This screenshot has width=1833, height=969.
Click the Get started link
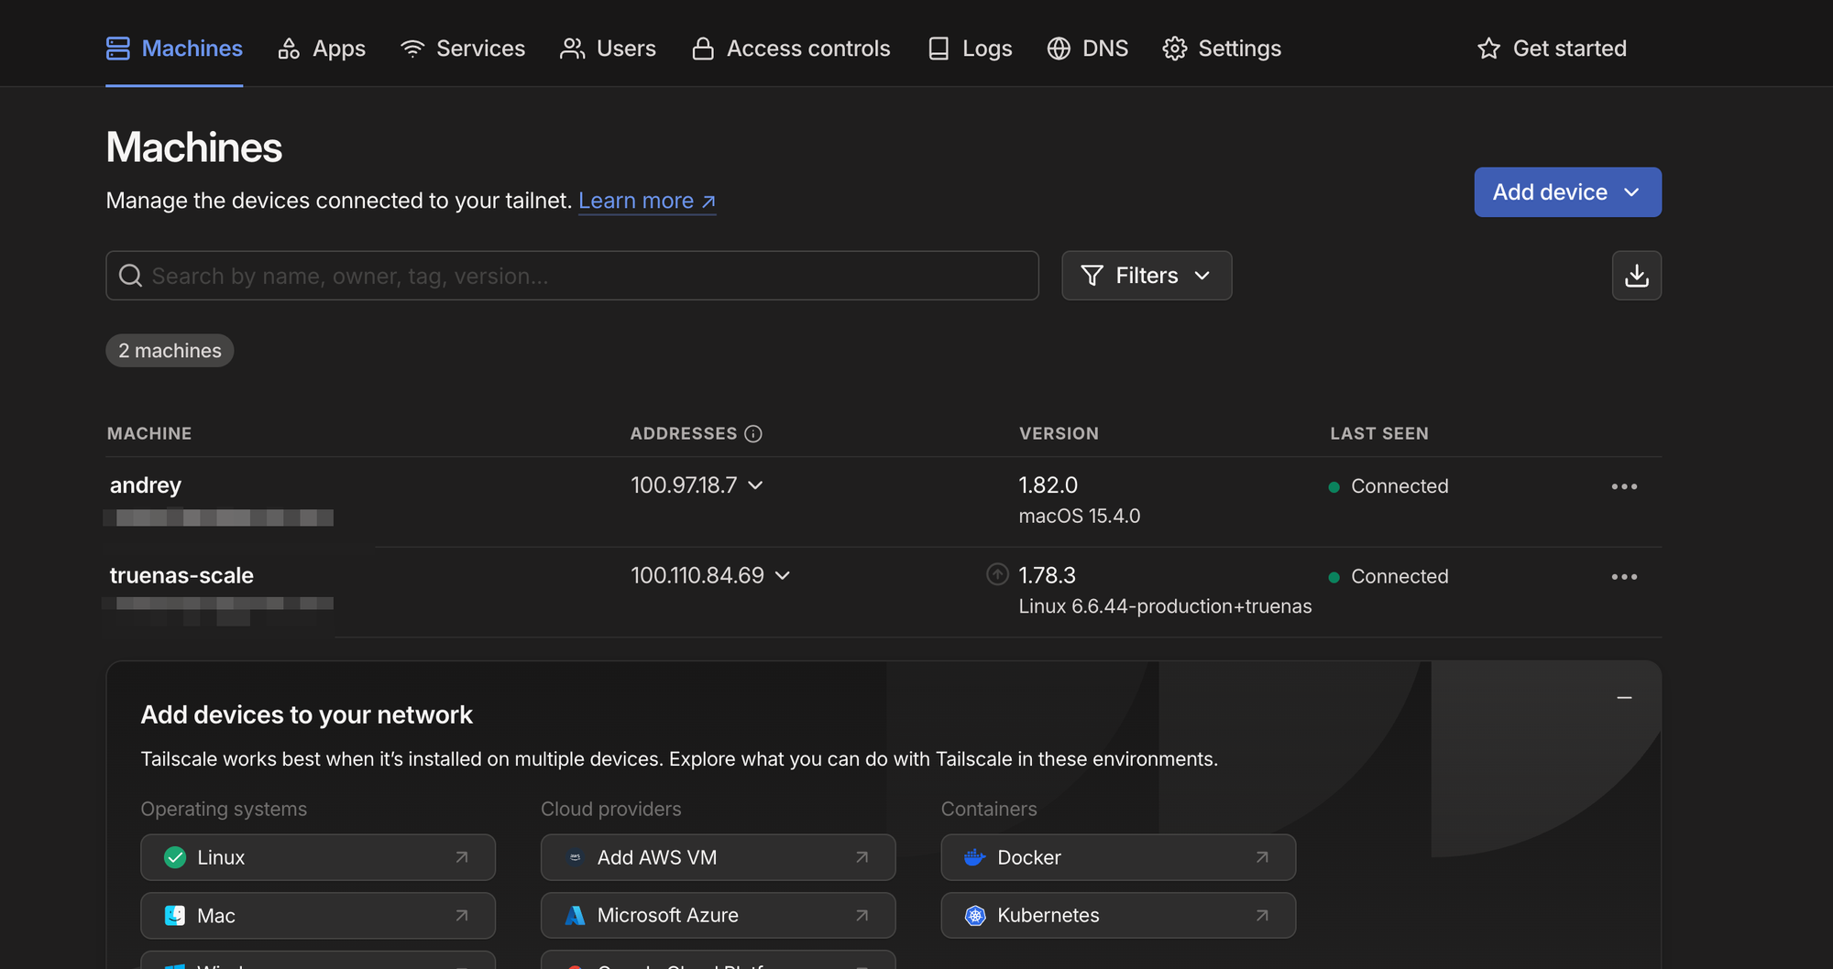[1552, 49]
